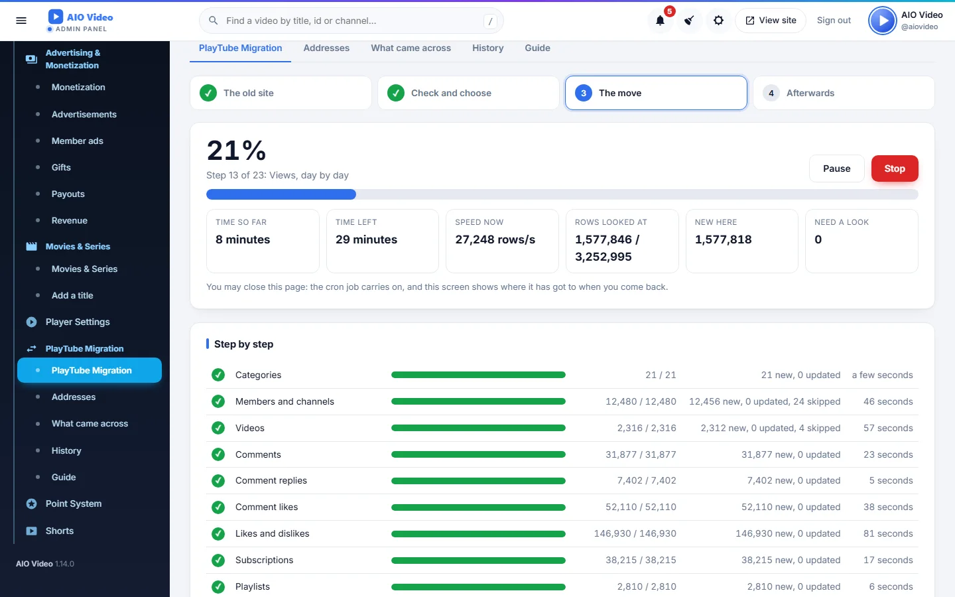Click the green check beside Subscriptions
This screenshot has width=955, height=597.
[x=218, y=560]
